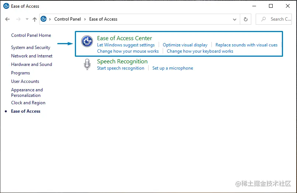Close the Ease of Access window
297x193 pixels.
click(x=288, y=6)
